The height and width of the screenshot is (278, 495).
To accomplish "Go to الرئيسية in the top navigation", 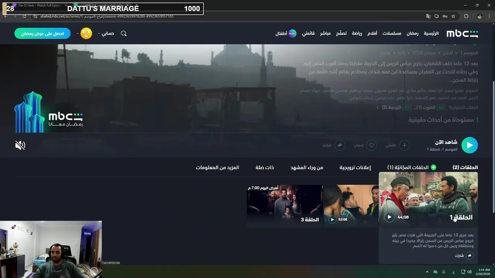I will click(x=431, y=34).
